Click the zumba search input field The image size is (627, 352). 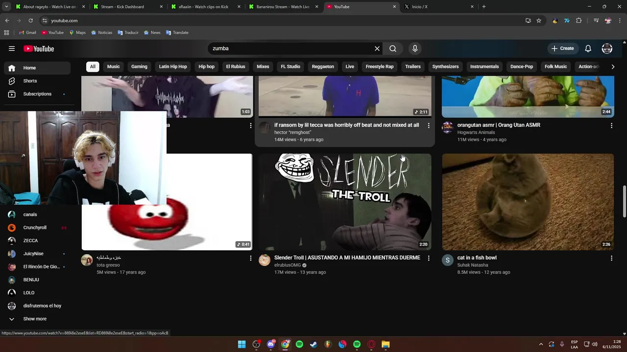(x=291, y=48)
